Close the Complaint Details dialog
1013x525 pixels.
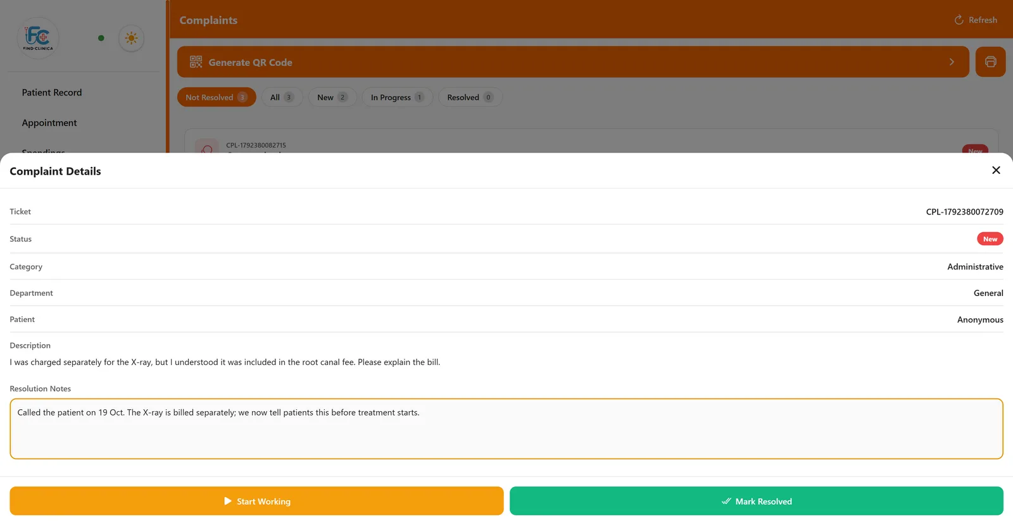pos(996,170)
